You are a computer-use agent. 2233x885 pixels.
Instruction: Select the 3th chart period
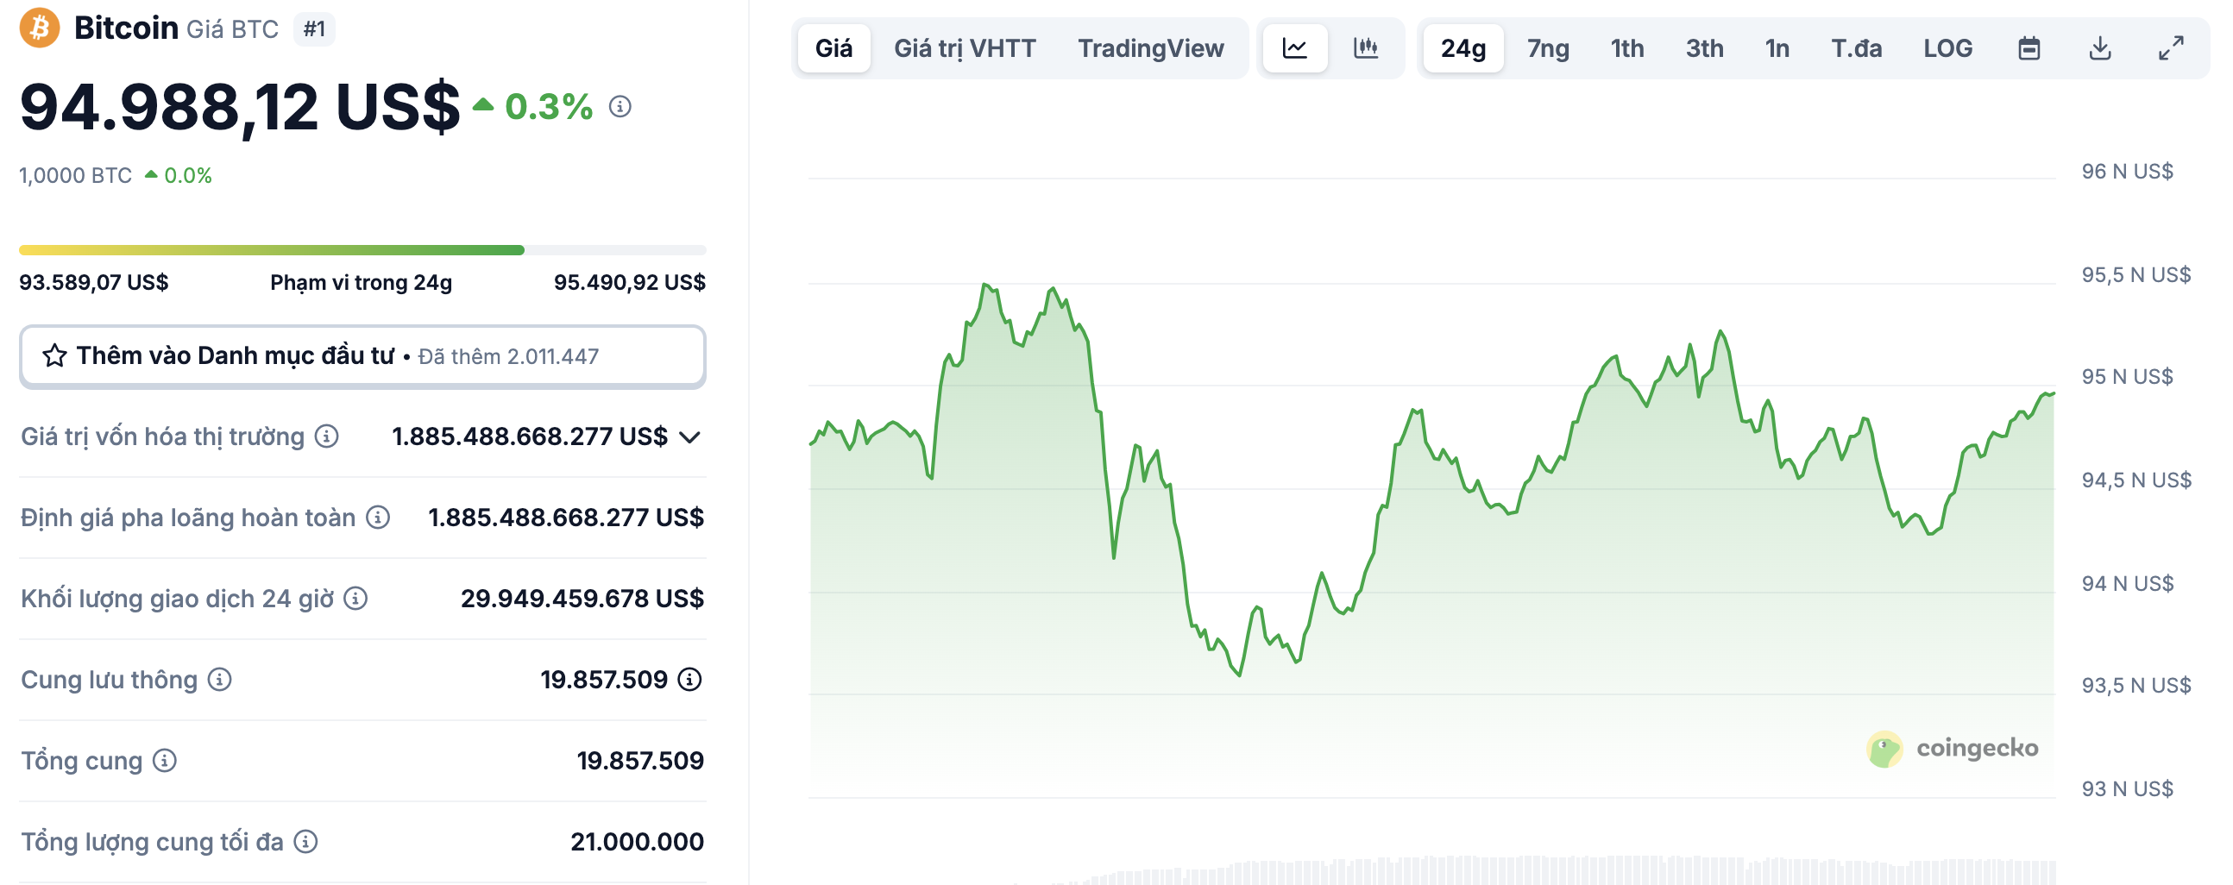[x=1702, y=48]
